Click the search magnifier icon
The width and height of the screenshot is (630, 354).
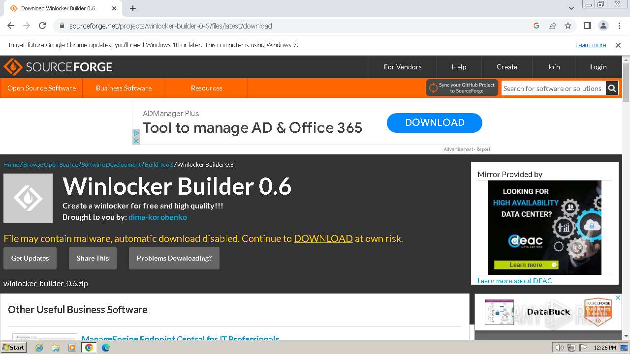(x=612, y=88)
